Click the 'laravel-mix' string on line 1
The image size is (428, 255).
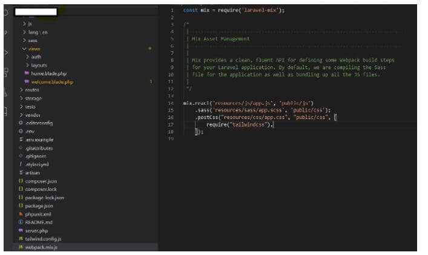pyautogui.click(x=260, y=10)
